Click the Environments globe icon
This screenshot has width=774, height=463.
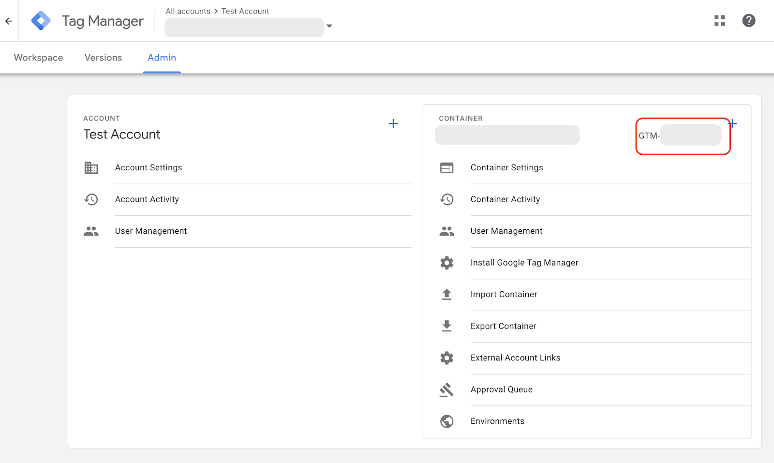click(447, 421)
